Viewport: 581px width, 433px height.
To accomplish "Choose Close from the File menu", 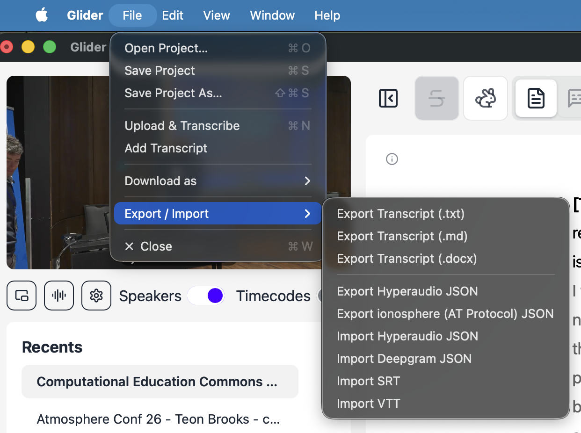I will [x=218, y=246].
